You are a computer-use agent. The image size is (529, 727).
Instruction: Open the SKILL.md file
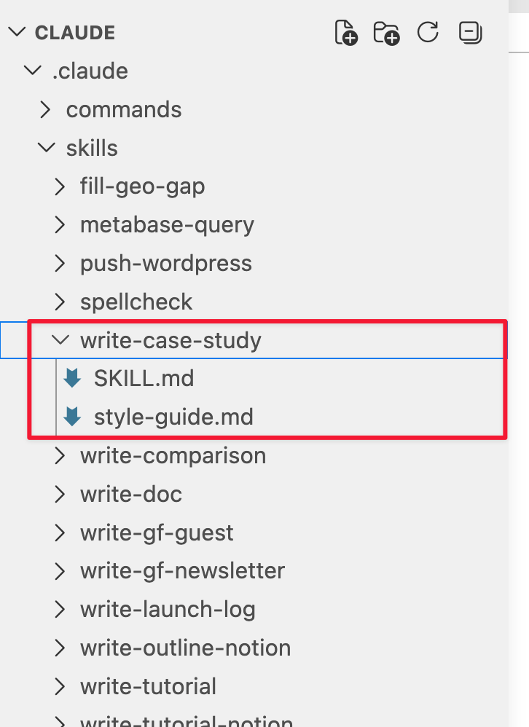pos(144,378)
